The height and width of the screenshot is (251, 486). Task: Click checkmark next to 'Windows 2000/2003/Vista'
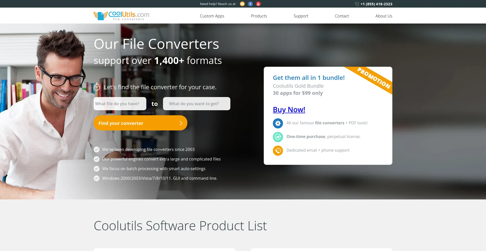point(96,178)
